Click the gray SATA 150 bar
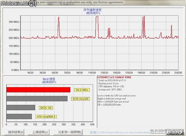 tap(21, 108)
